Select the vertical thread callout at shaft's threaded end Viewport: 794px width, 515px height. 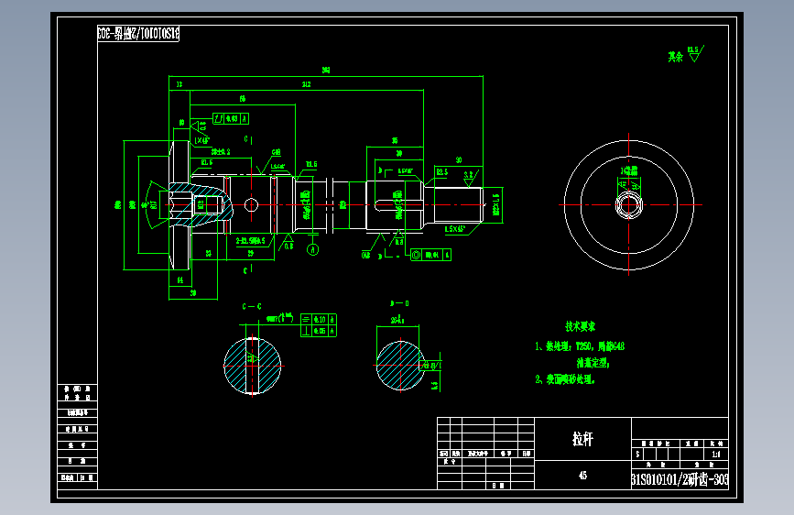click(x=496, y=204)
